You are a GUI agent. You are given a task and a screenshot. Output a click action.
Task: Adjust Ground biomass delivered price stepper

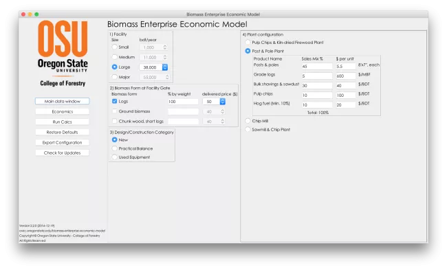tap(222, 111)
